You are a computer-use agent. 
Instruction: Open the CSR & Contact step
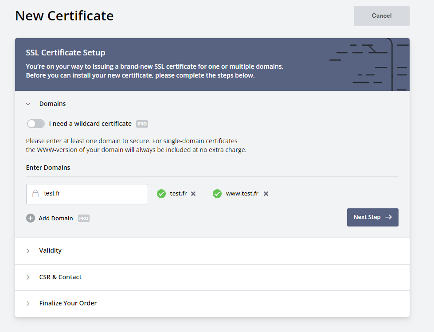(60, 277)
